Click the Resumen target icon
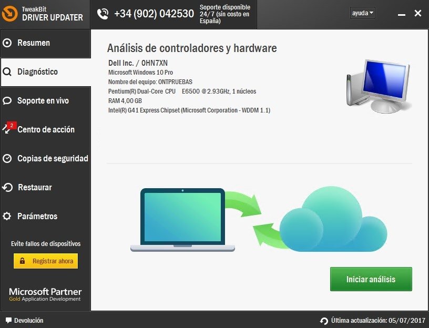This screenshot has height=328, width=429. coord(7,43)
